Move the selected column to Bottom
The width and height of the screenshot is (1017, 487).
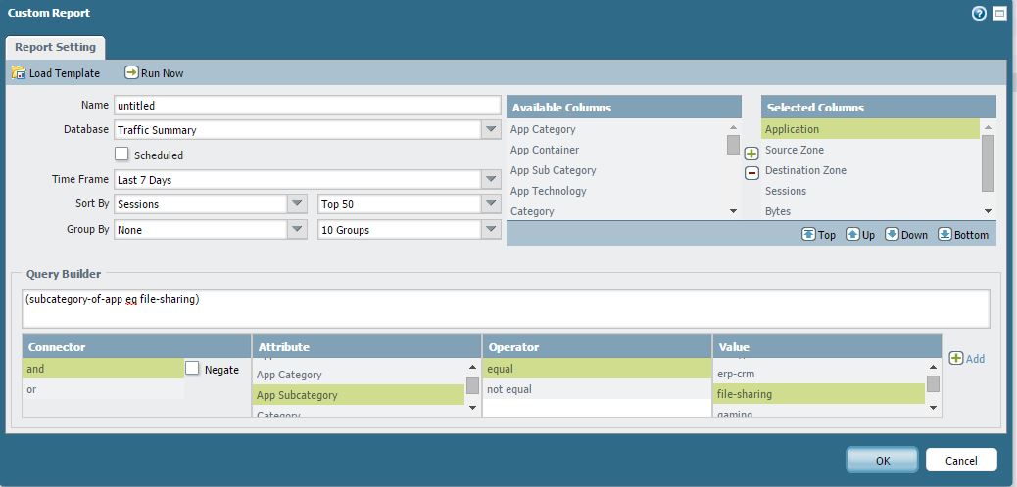coord(944,235)
